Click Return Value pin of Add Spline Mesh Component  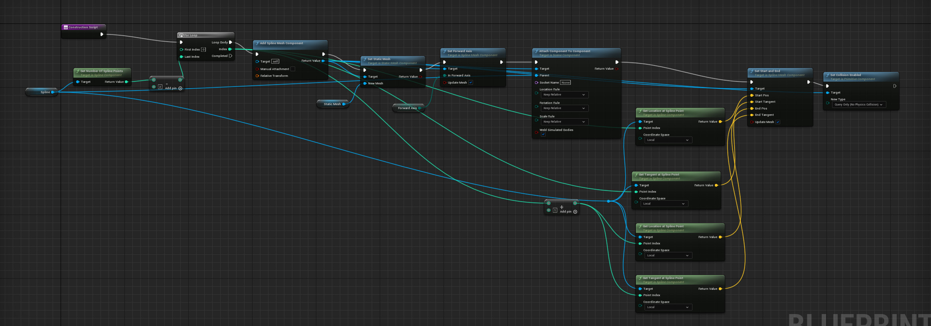323,61
